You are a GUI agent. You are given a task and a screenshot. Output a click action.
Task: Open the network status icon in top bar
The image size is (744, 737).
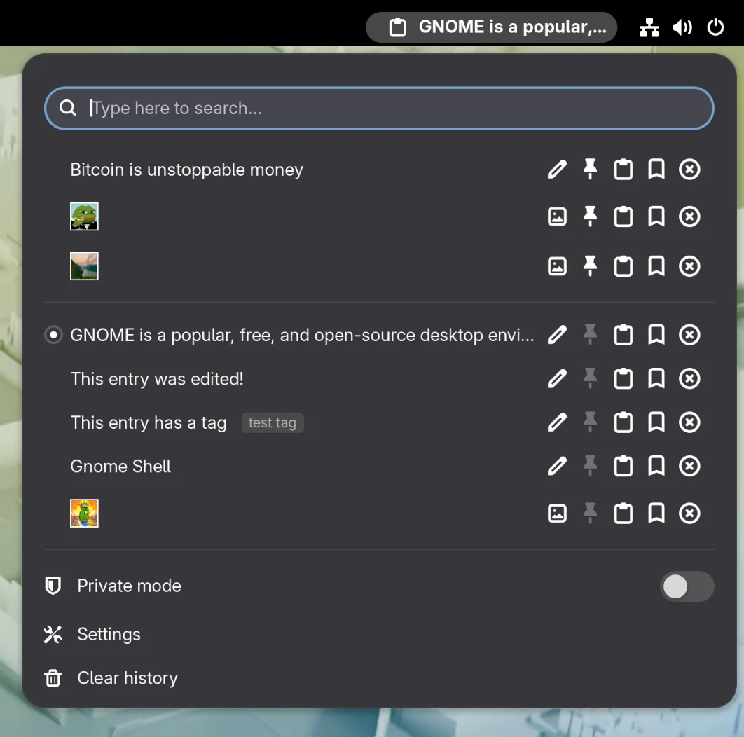tap(649, 27)
